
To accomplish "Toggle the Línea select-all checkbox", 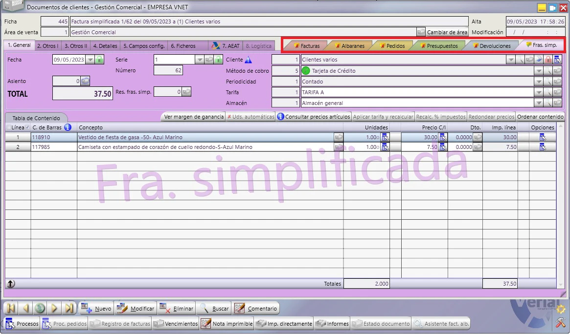I will 9,127.
